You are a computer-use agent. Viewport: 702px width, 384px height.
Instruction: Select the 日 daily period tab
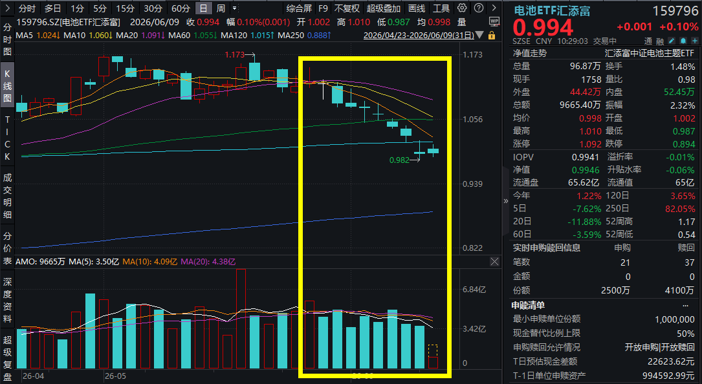204,8
